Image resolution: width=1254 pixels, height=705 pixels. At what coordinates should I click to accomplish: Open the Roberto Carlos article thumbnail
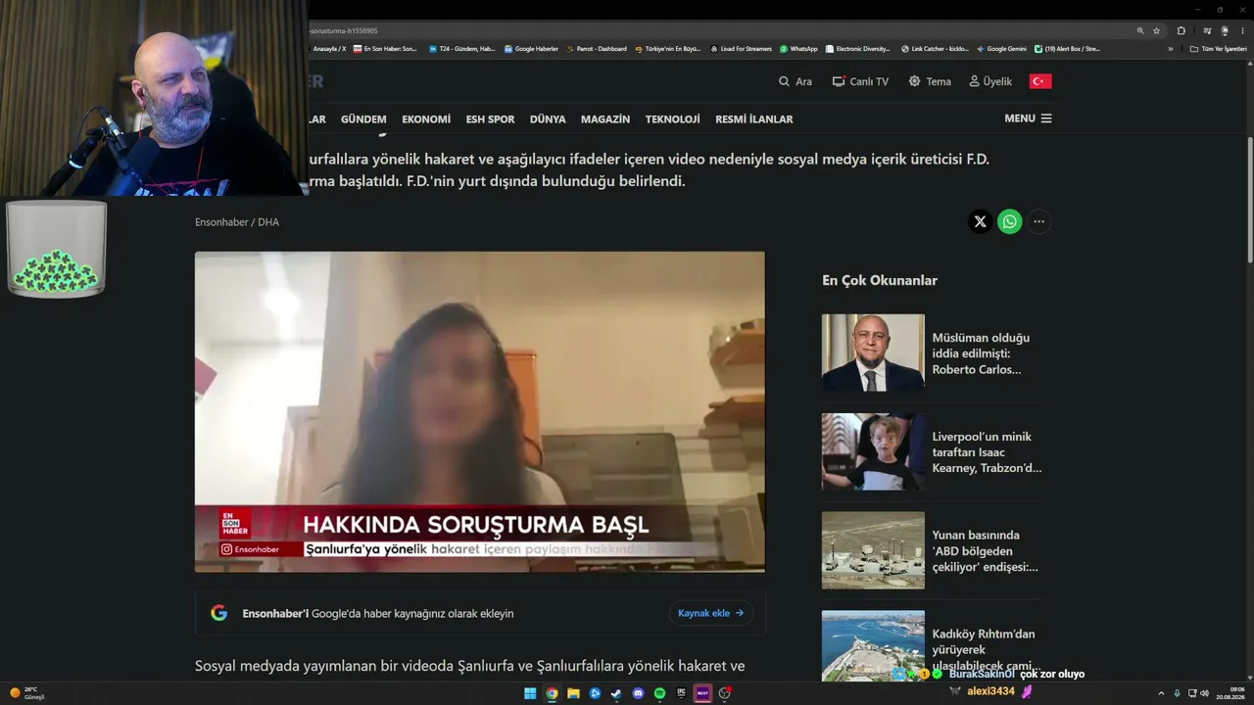873,352
